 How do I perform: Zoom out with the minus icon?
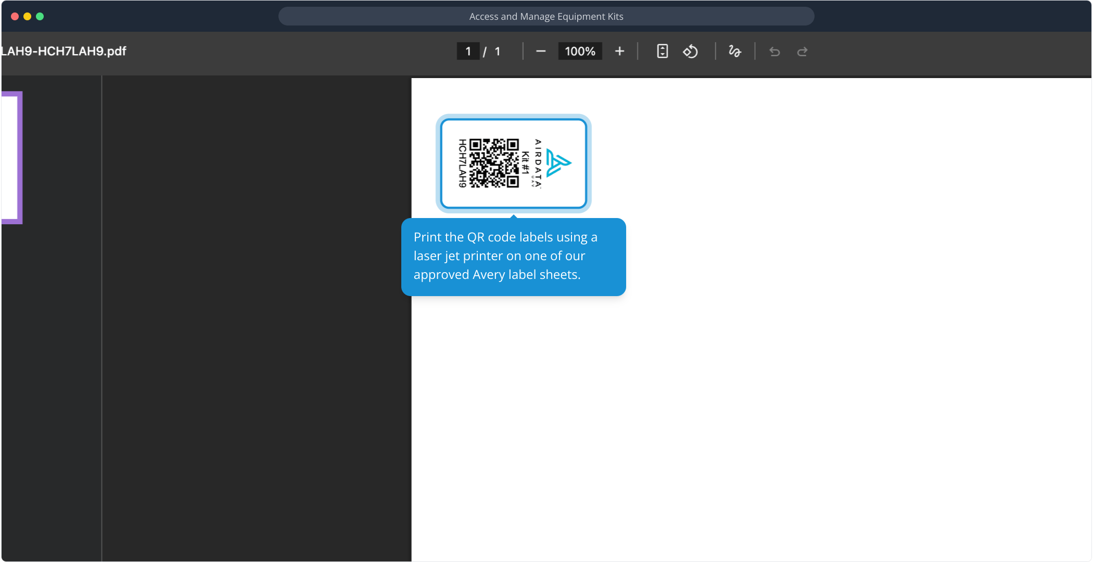tap(541, 51)
